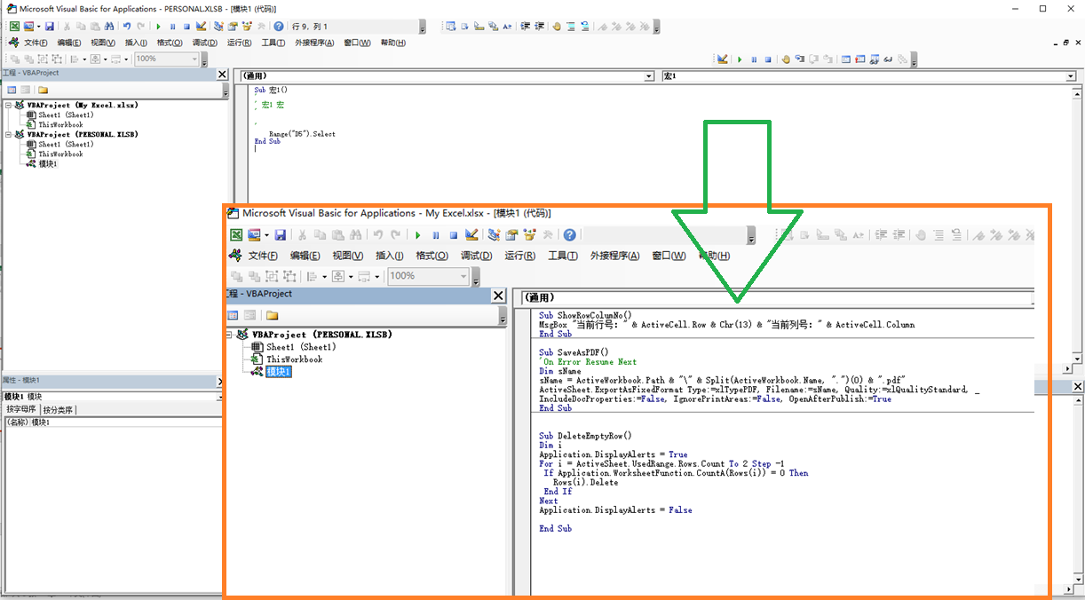Image resolution: width=1085 pixels, height=600 pixels.
Task: Click View Code icon in PERSONAL.XLSB project panel
Action: 12,90
